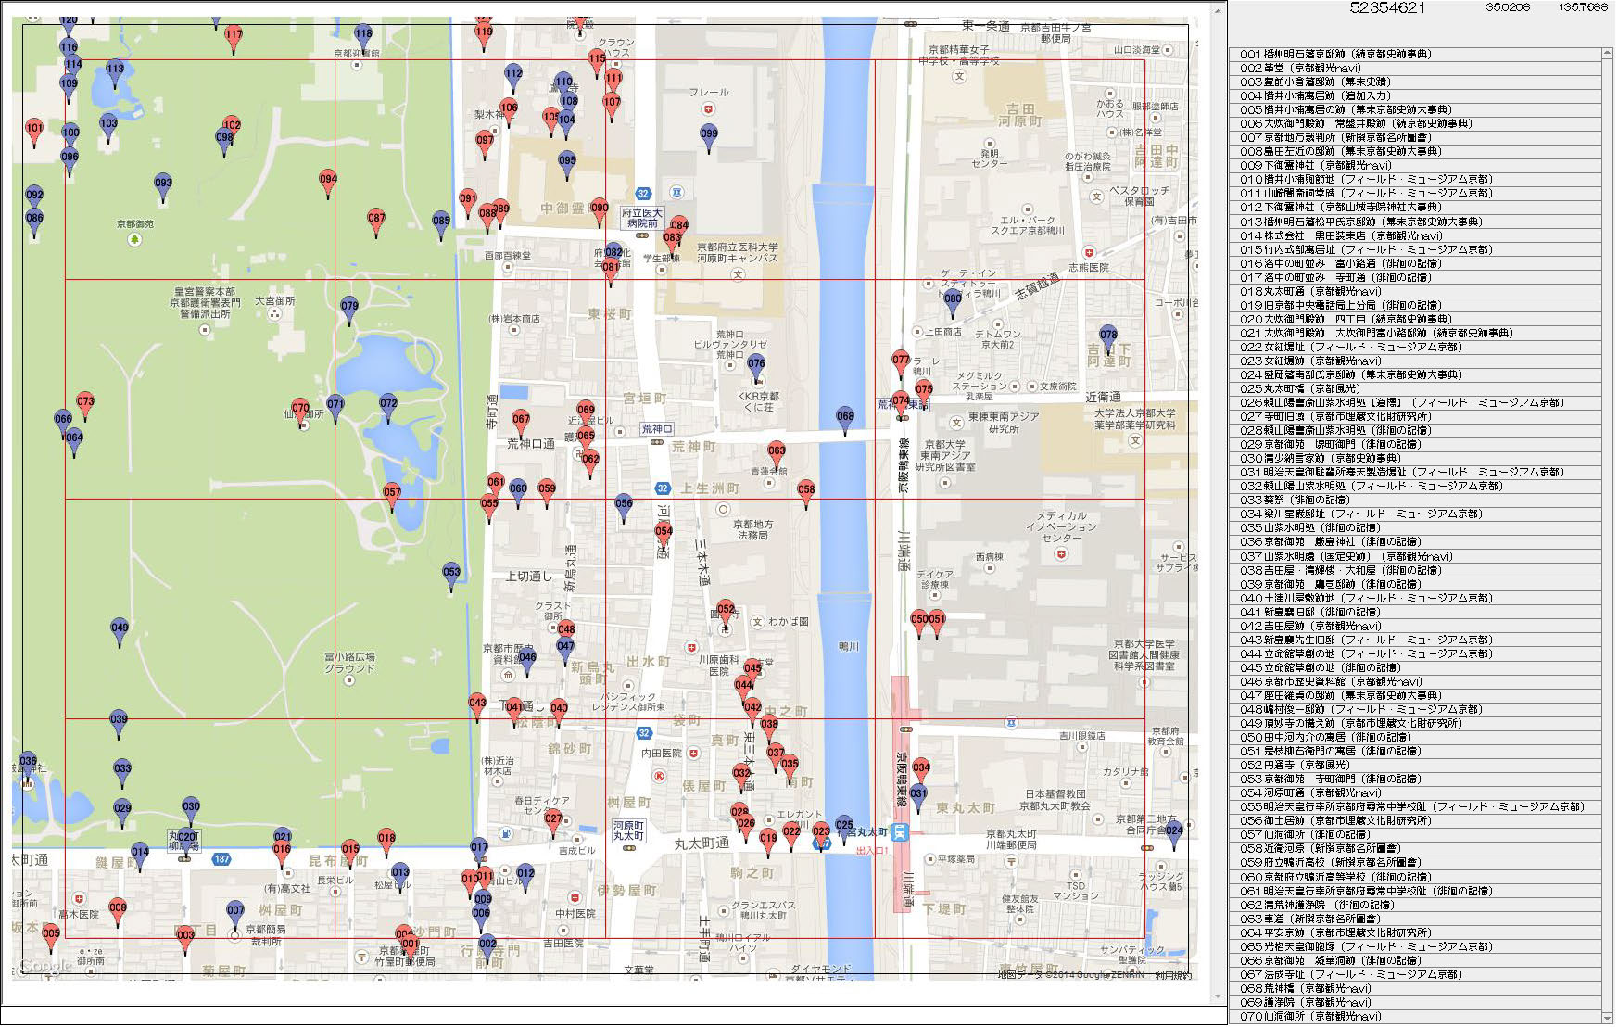
Task: Select blue marker 078 on the map
Action: (x=1108, y=340)
